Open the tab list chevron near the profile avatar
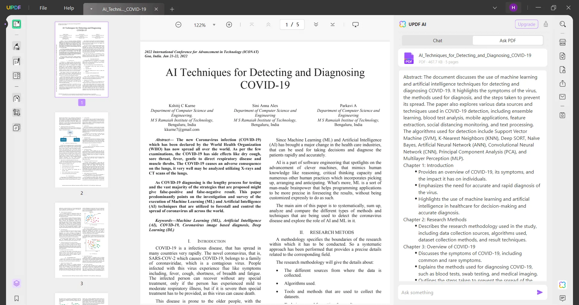 coord(495,8)
